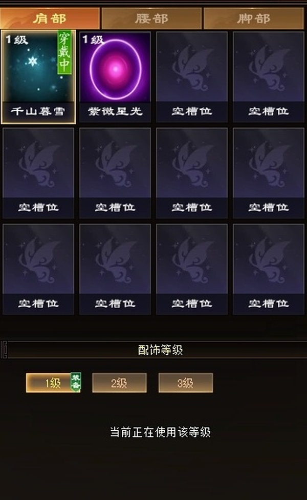Screen dimensions: 307x500
Task: Click the second empty slot in the bottom row
Action: coord(115,269)
